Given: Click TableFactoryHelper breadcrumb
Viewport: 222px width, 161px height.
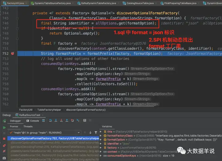Looking at the screenshot, I should [x=49, y=110].
